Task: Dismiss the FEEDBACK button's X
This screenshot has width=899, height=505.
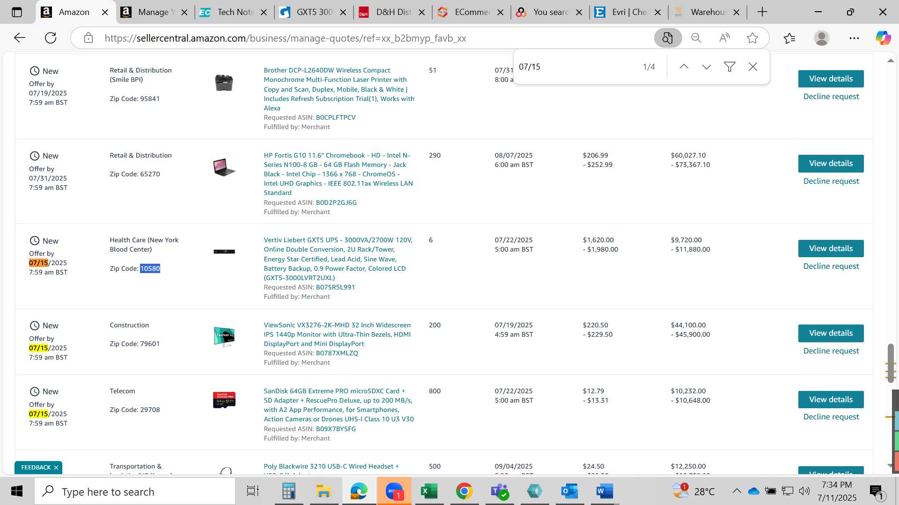Action: pos(56,468)
